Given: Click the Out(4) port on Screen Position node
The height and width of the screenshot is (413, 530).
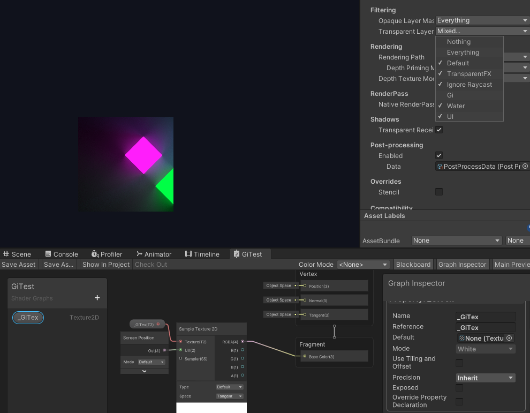Looking at the screenshot, I should tap(165, 350).
